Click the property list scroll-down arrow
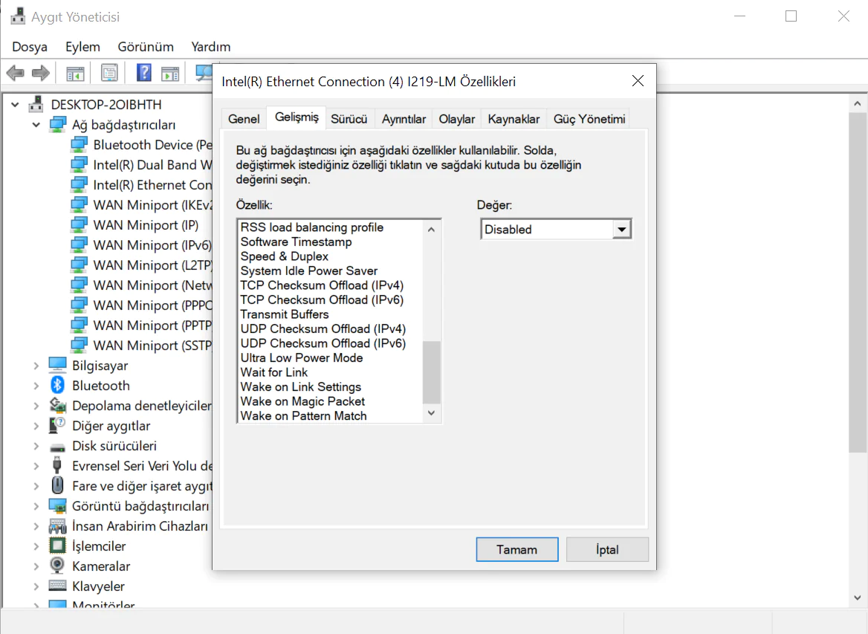 [x=432, y=413]
